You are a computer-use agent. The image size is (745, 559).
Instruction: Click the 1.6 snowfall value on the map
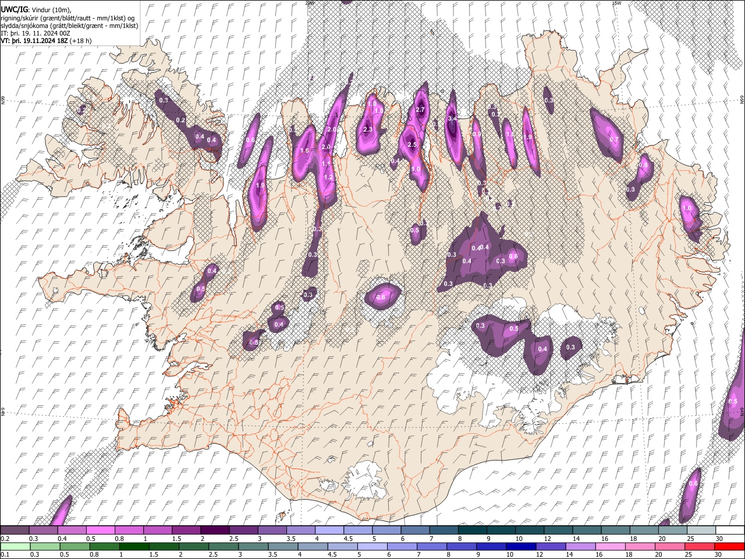304,151
